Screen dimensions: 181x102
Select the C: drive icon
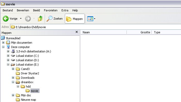coord(13,56)
